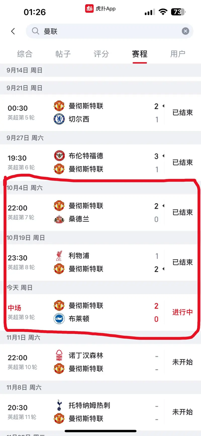
Task: Tap the Brentford club crest
Action: pos(59,156)
